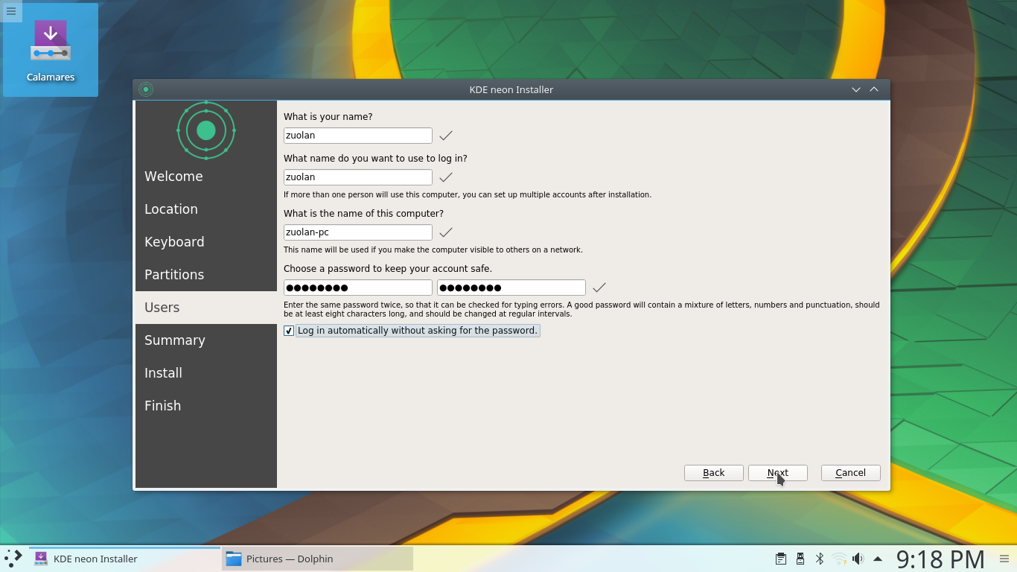Image resolution: width=1017 pixels, height=572 pixels.
Task: Select the Location step in sidebar
Action: 206,209
